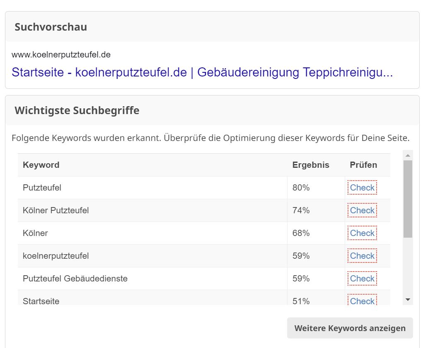Click the 80% result value
423x348 pixels.
click(301, 188)
